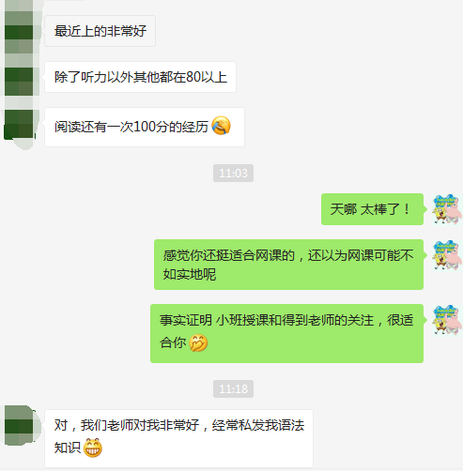Click the laughing-crying emoji after "100分的经历"
Viewport: 463px width, 471px height.
[221, 126]
